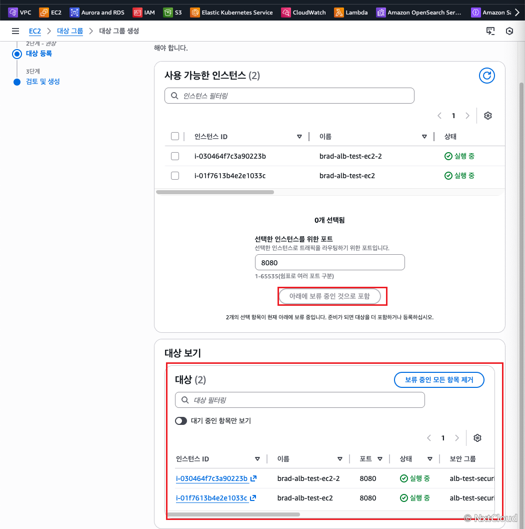Open 검토 및 생성 step in sidebar
The width and height of the screenshot is (525, 529).
tap(43, 82)
